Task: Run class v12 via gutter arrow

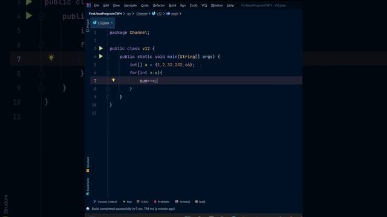Action: coord(101,48)
